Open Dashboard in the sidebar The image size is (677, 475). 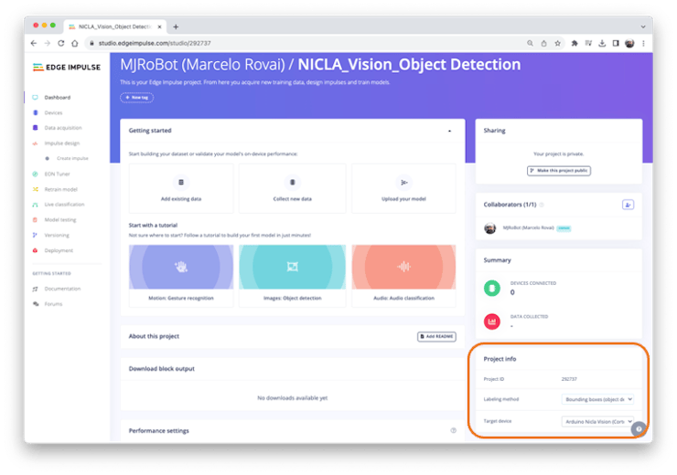click(57, 98)
